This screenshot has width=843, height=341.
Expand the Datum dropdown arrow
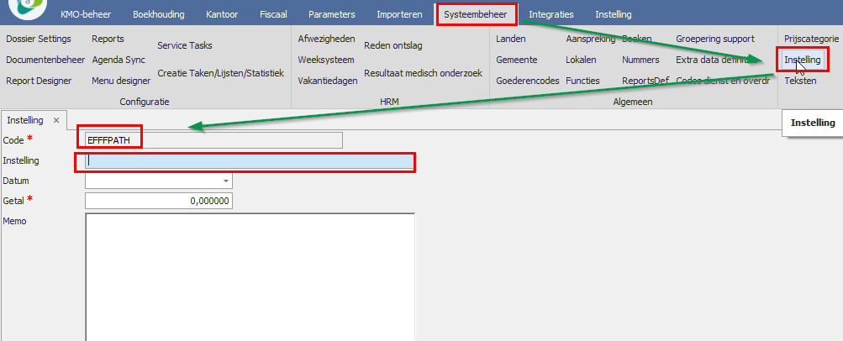tap(225, 181)
